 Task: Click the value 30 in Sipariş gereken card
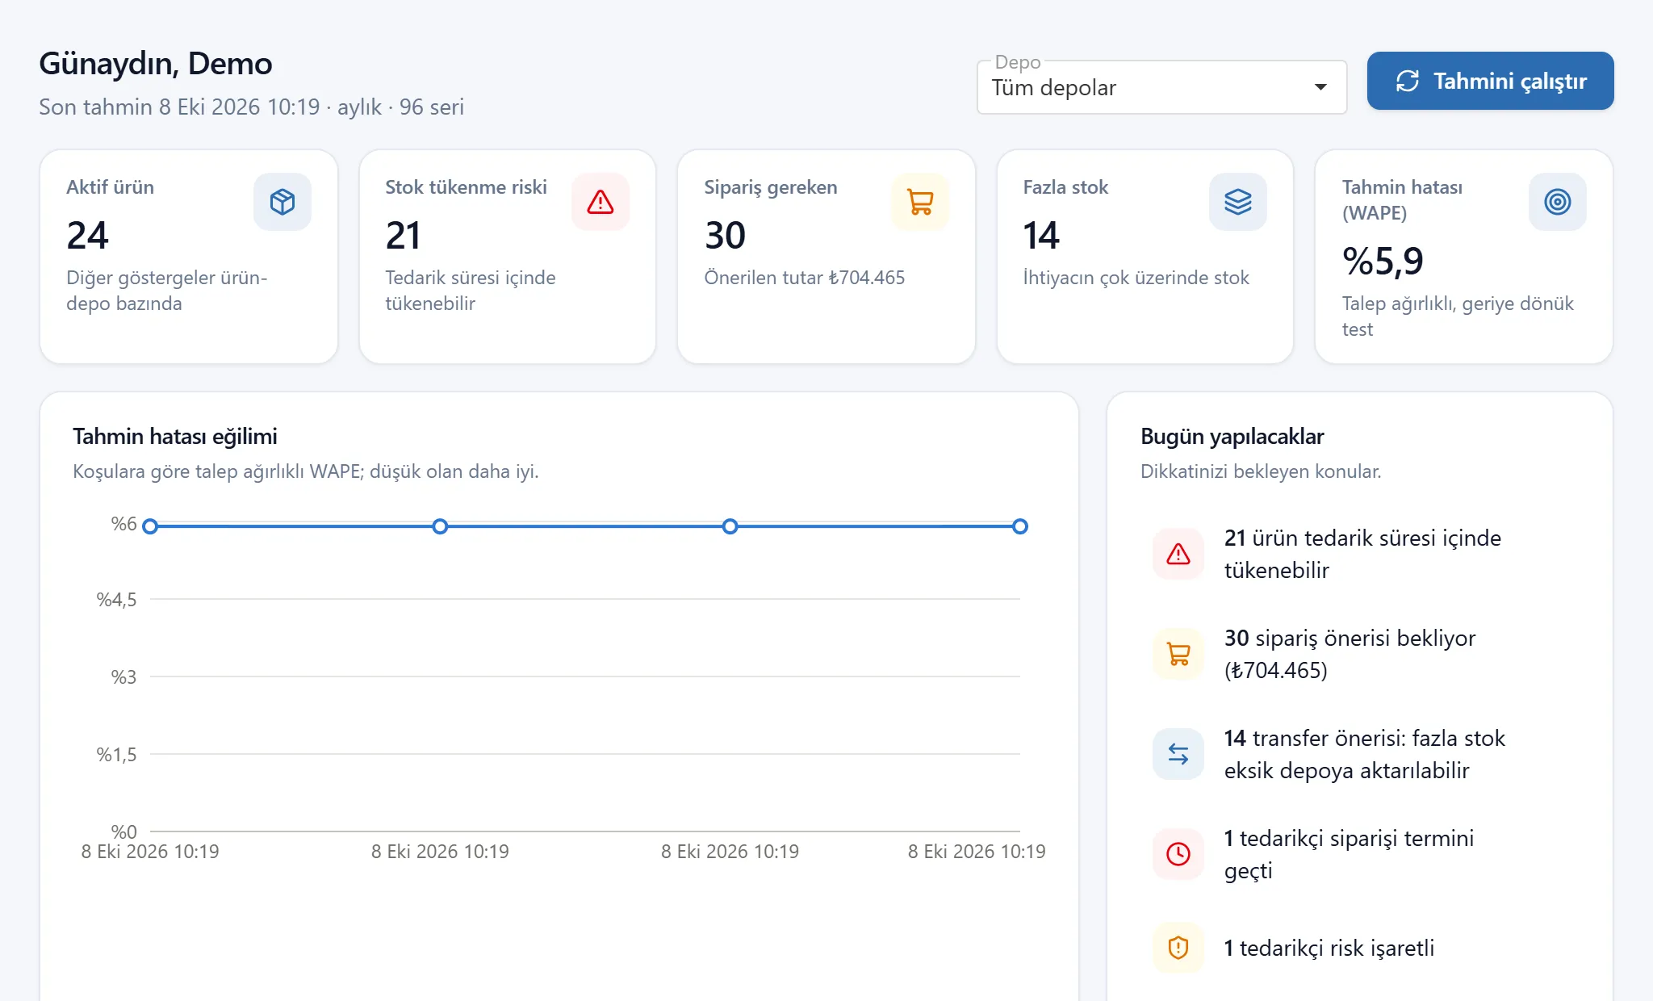(x=725, y=236)
